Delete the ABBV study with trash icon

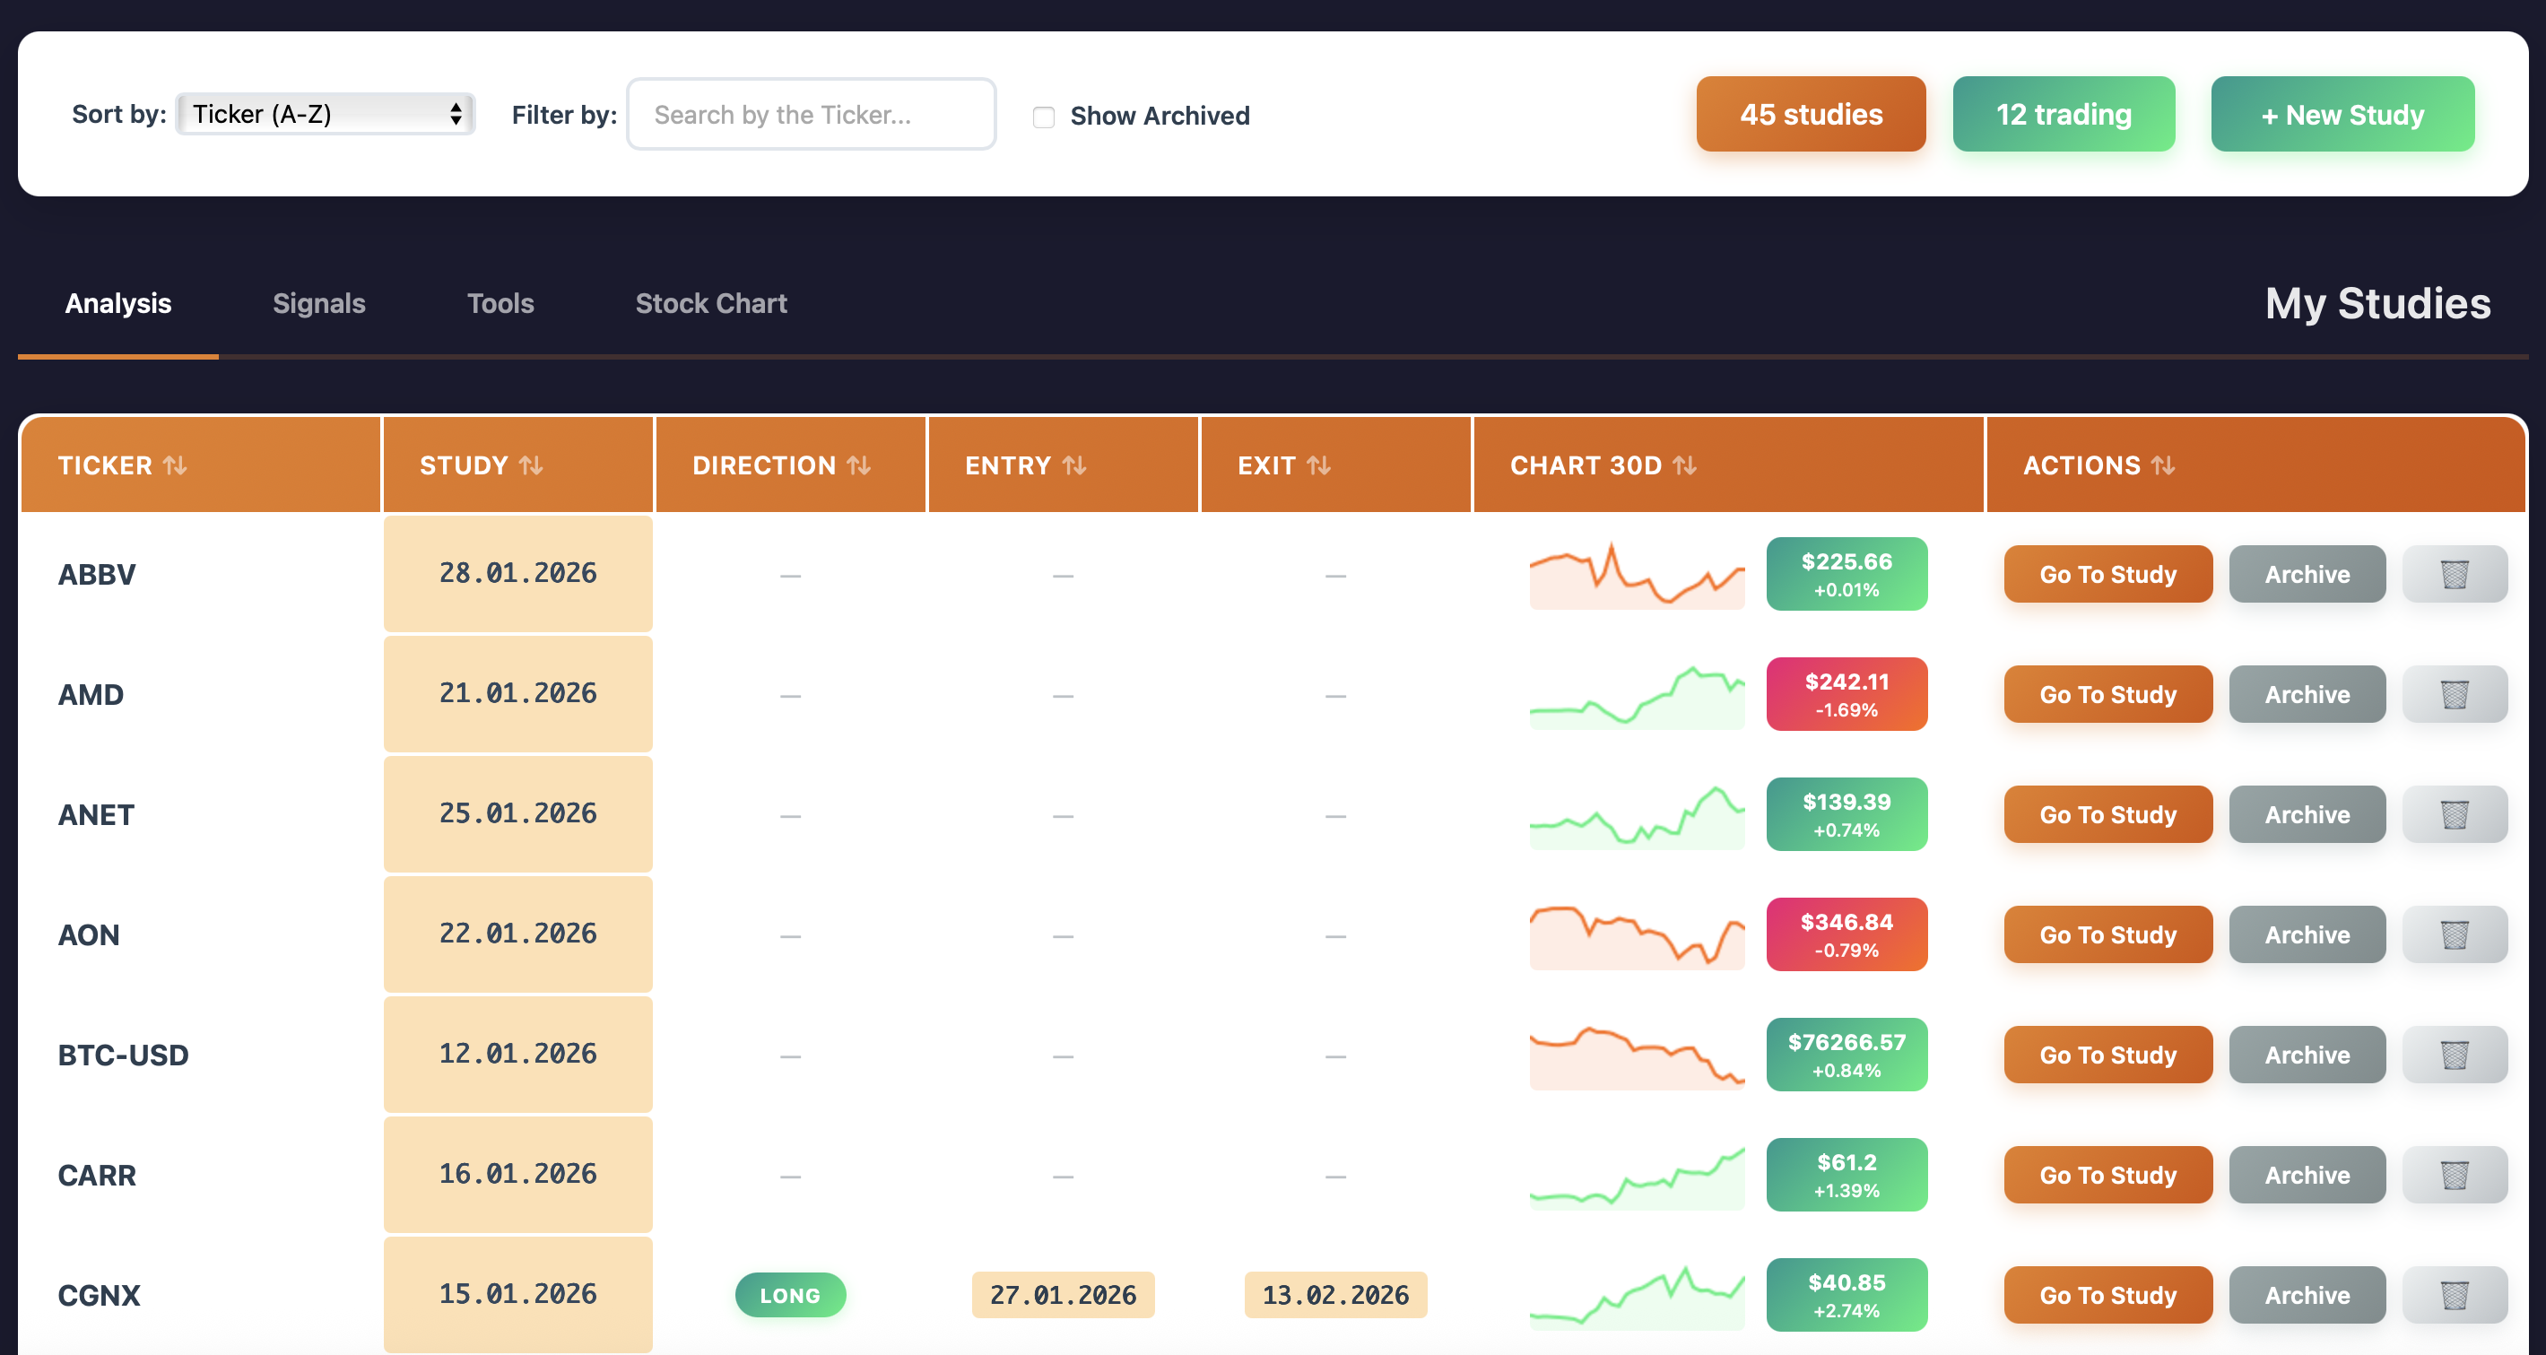point(2455,573)
